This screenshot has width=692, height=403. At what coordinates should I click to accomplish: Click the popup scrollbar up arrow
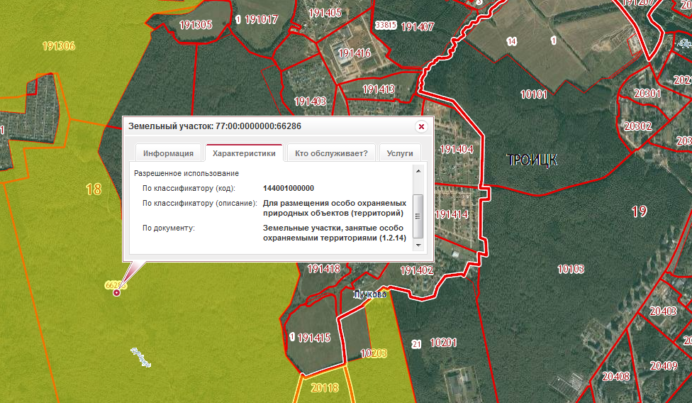pyautogui.click(x=418, y=171)
